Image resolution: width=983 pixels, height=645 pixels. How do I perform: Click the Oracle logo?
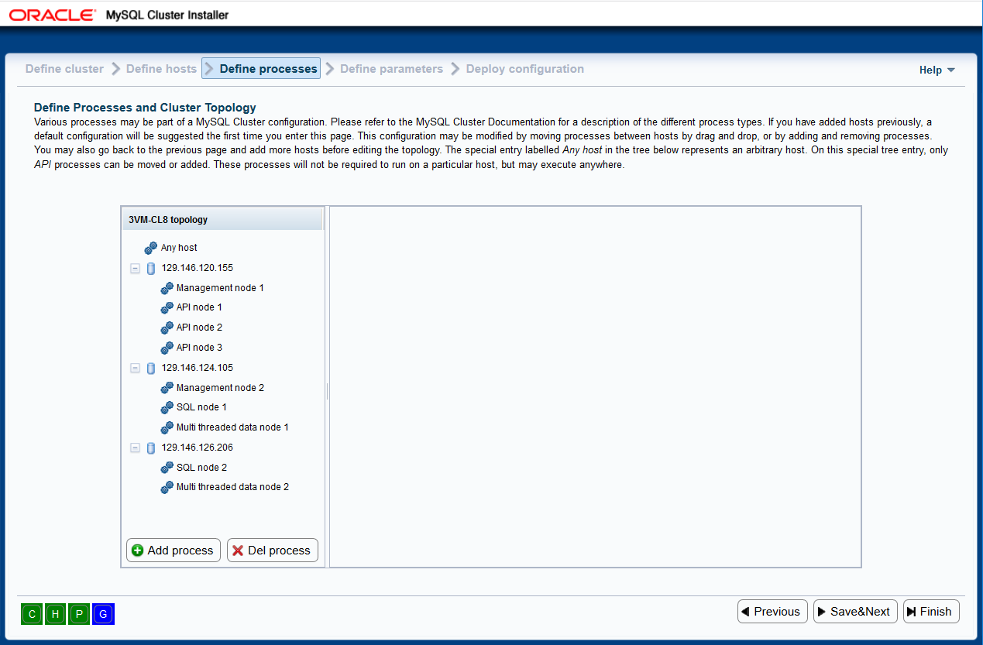(x=53, y=15)
